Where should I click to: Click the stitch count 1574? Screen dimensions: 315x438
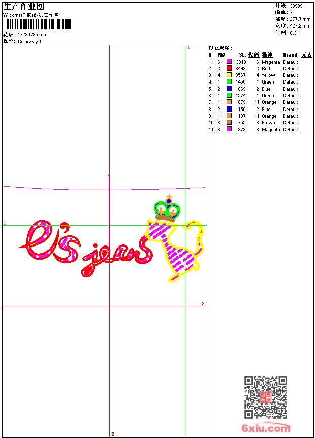click(x=240, y=96)
